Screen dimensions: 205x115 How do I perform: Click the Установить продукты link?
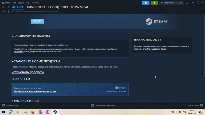coord(28,72)
